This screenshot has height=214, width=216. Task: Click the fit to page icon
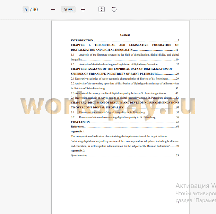point(102,9)
